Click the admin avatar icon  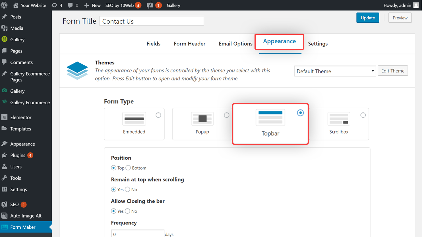point(416,5)
